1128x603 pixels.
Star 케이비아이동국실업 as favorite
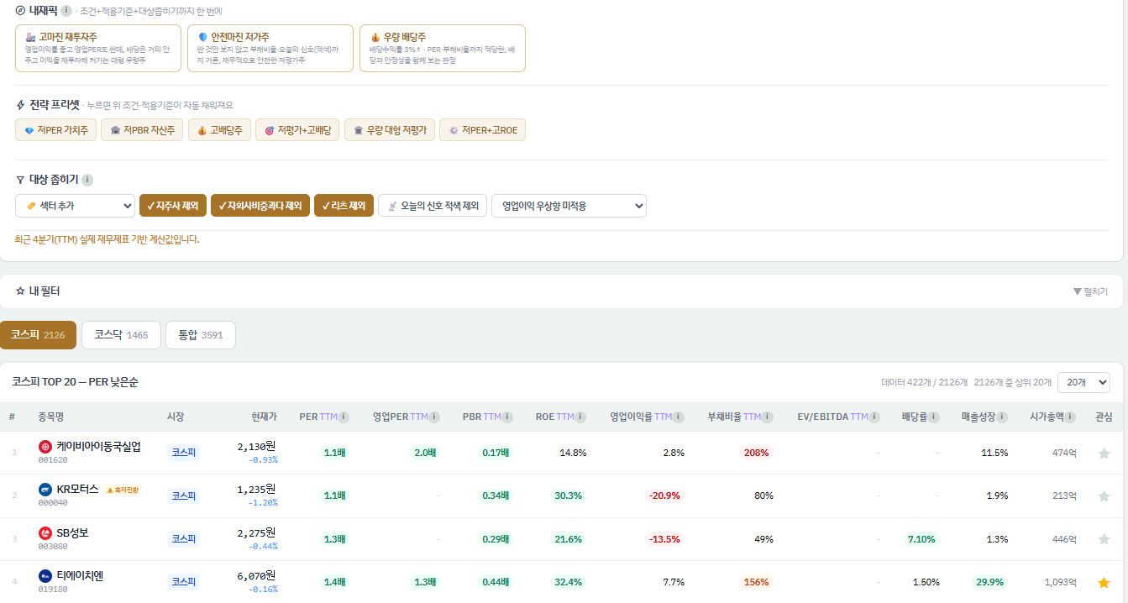click(x=1104, y=454)
